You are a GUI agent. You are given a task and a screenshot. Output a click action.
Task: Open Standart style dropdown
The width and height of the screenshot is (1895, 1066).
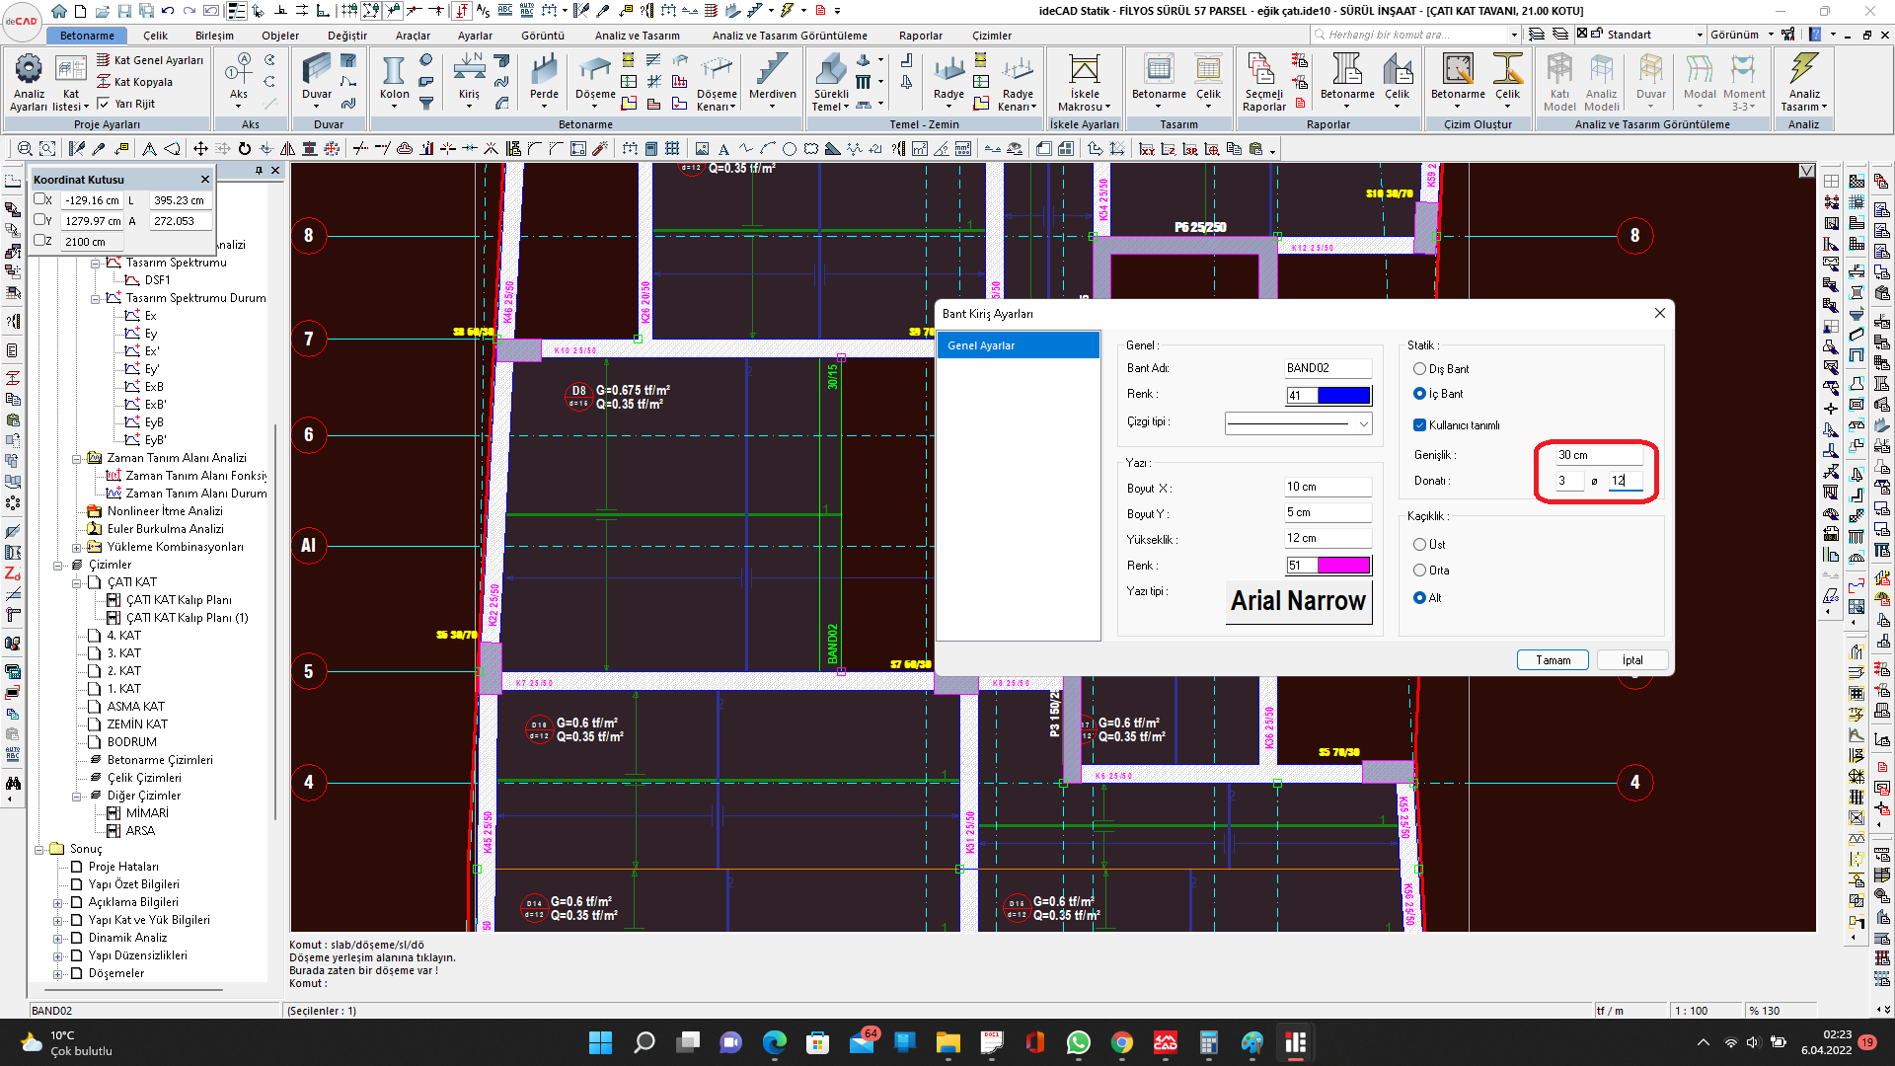pos(1699,35)
